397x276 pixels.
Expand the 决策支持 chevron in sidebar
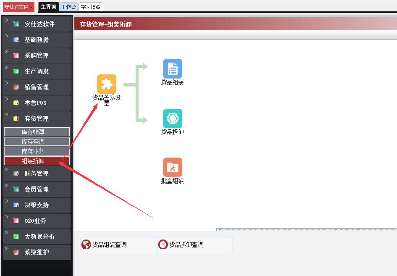6,201
